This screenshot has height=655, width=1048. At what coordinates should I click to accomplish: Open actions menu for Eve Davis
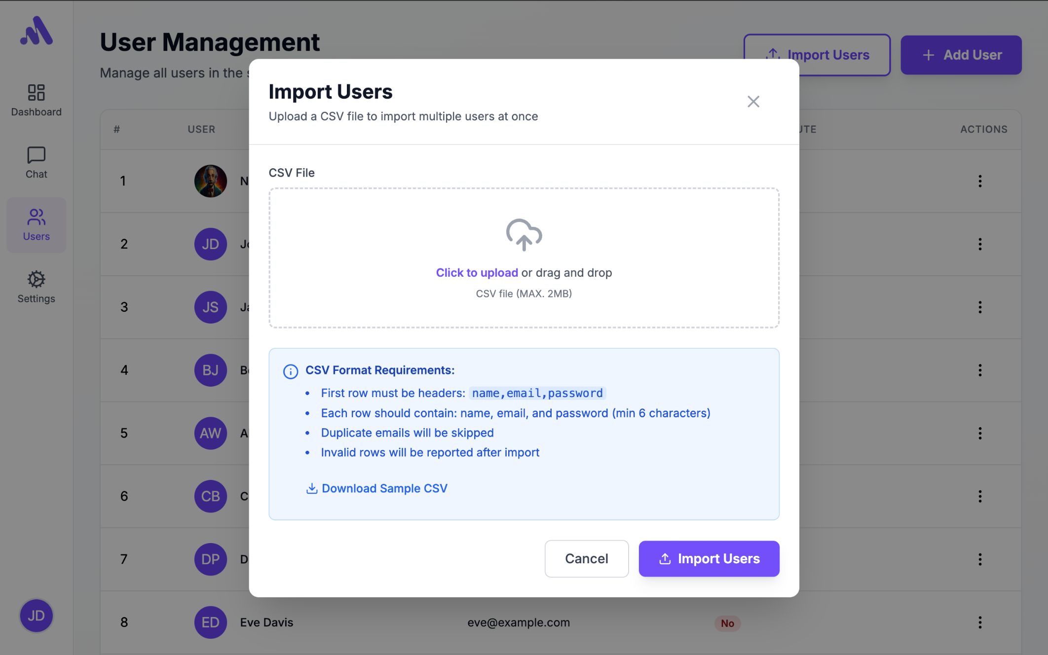(979, 622)
